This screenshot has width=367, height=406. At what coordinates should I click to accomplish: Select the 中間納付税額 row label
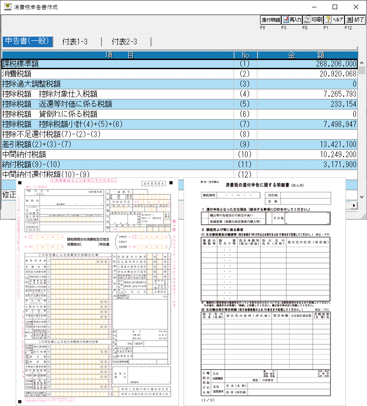117,154
